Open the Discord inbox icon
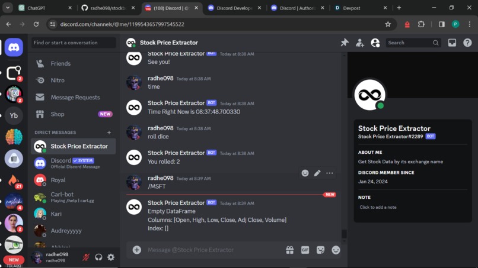 [452, 43]
